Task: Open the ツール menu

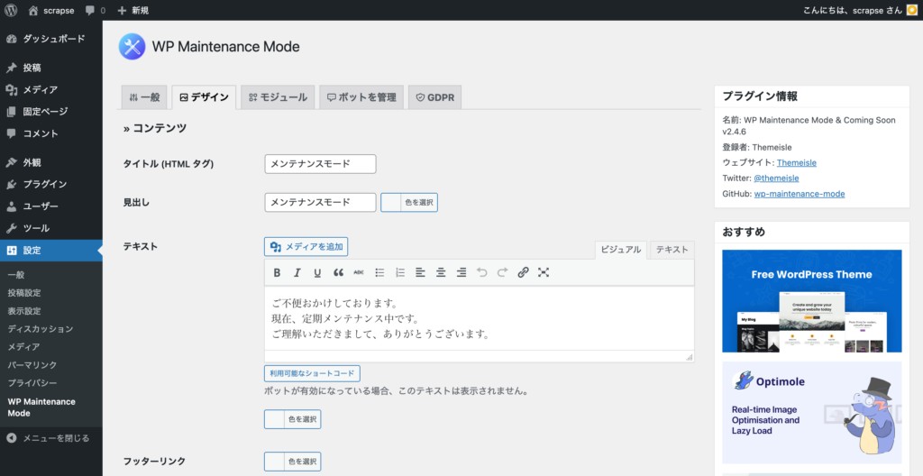Action: [x=51, y=228]
